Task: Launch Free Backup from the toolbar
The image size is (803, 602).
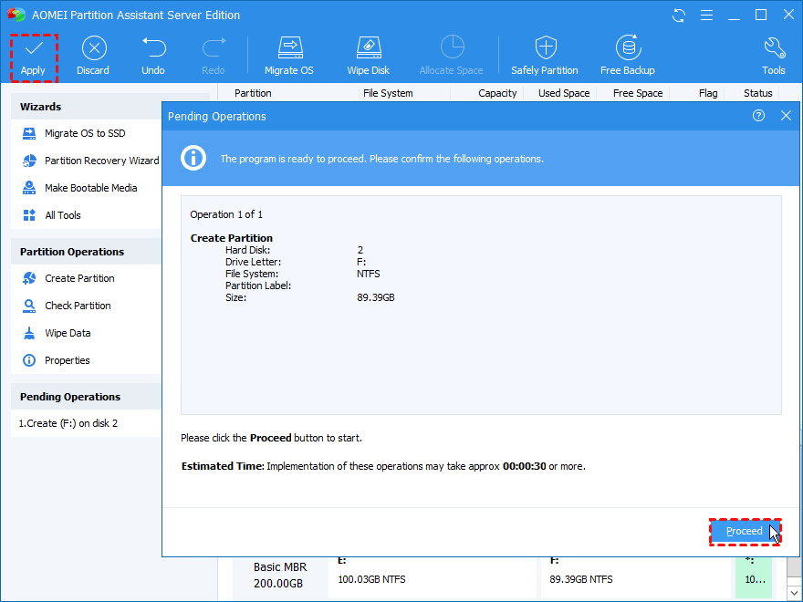Action: click(x=628, y=47)
